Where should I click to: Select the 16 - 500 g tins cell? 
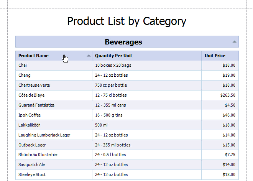(112, 115)
